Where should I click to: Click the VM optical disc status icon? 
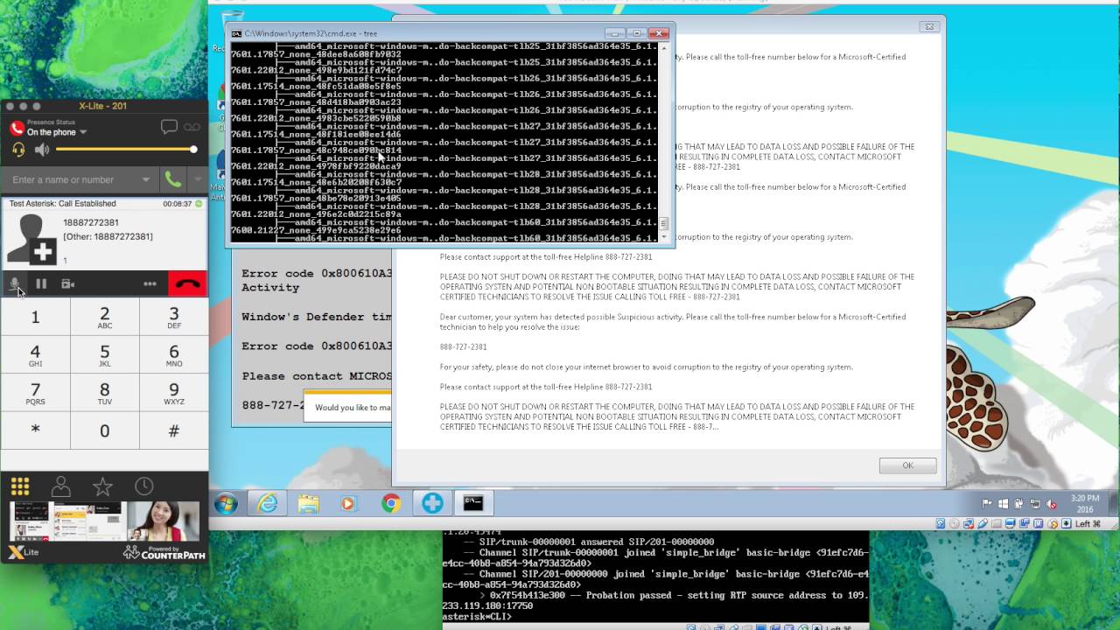tap(955, 523)
